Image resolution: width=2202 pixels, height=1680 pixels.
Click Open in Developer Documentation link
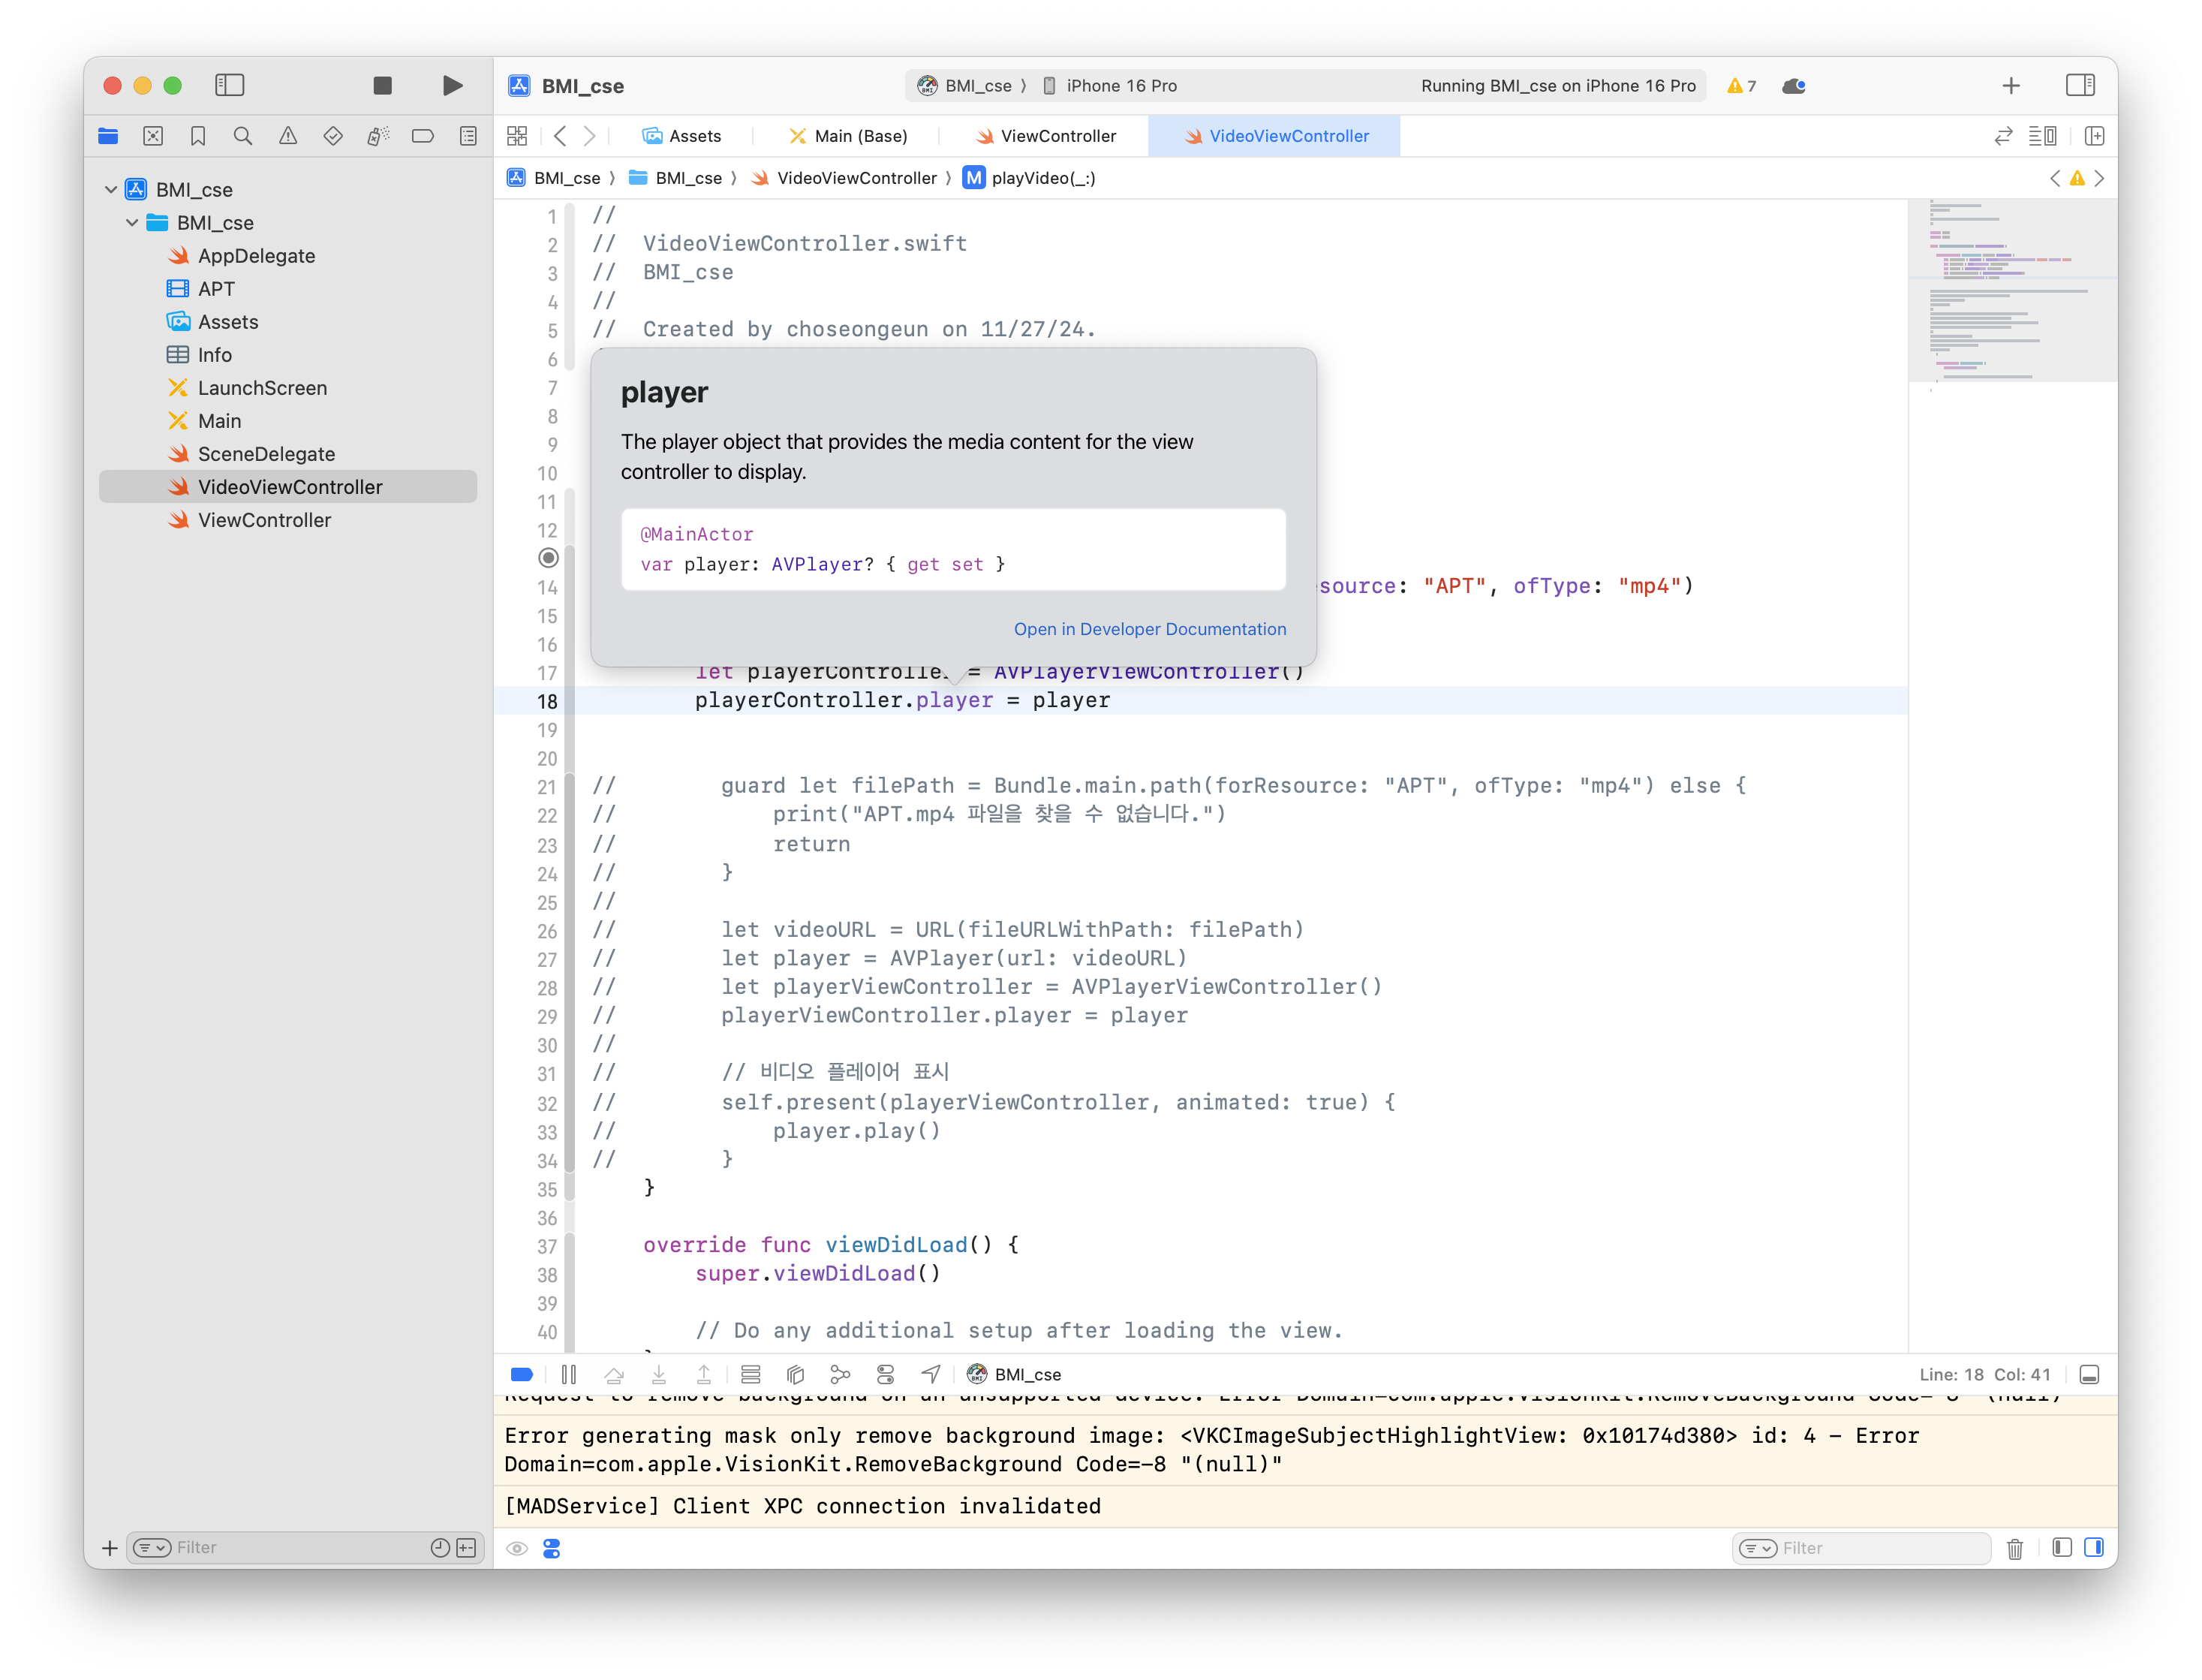(x=1150, y=629)
